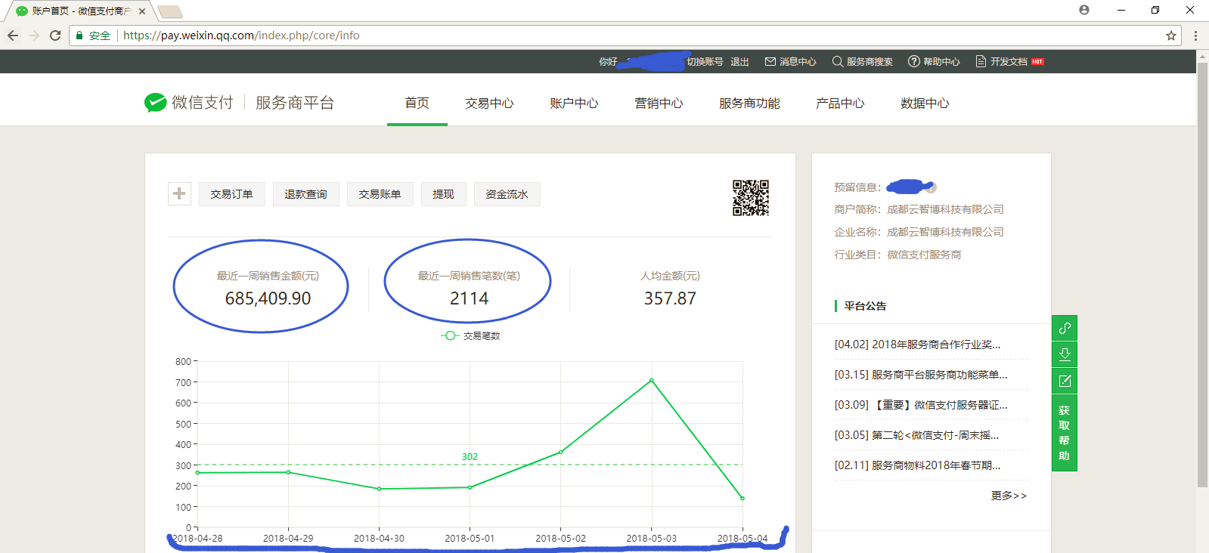This screenshot has width=1209, height=553.
Task: Click the 退款查询 shortcut button
Action: (306, 194)
